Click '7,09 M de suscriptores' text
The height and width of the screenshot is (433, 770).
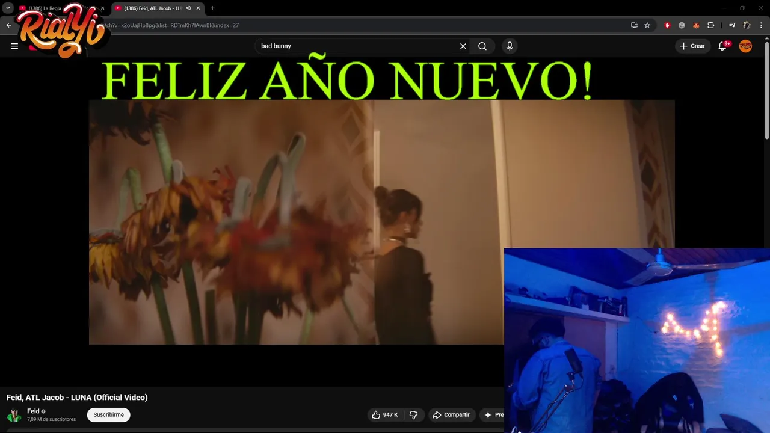51,419
